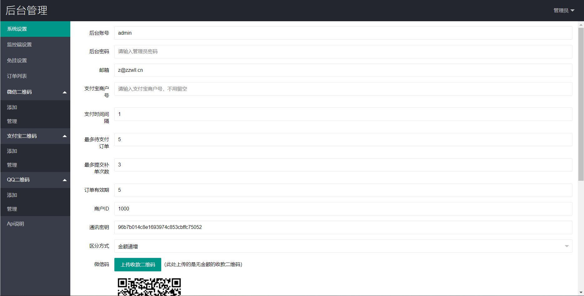
Task: Click the vertical page scrollbar thumb
Action: [x=581, y=104]
